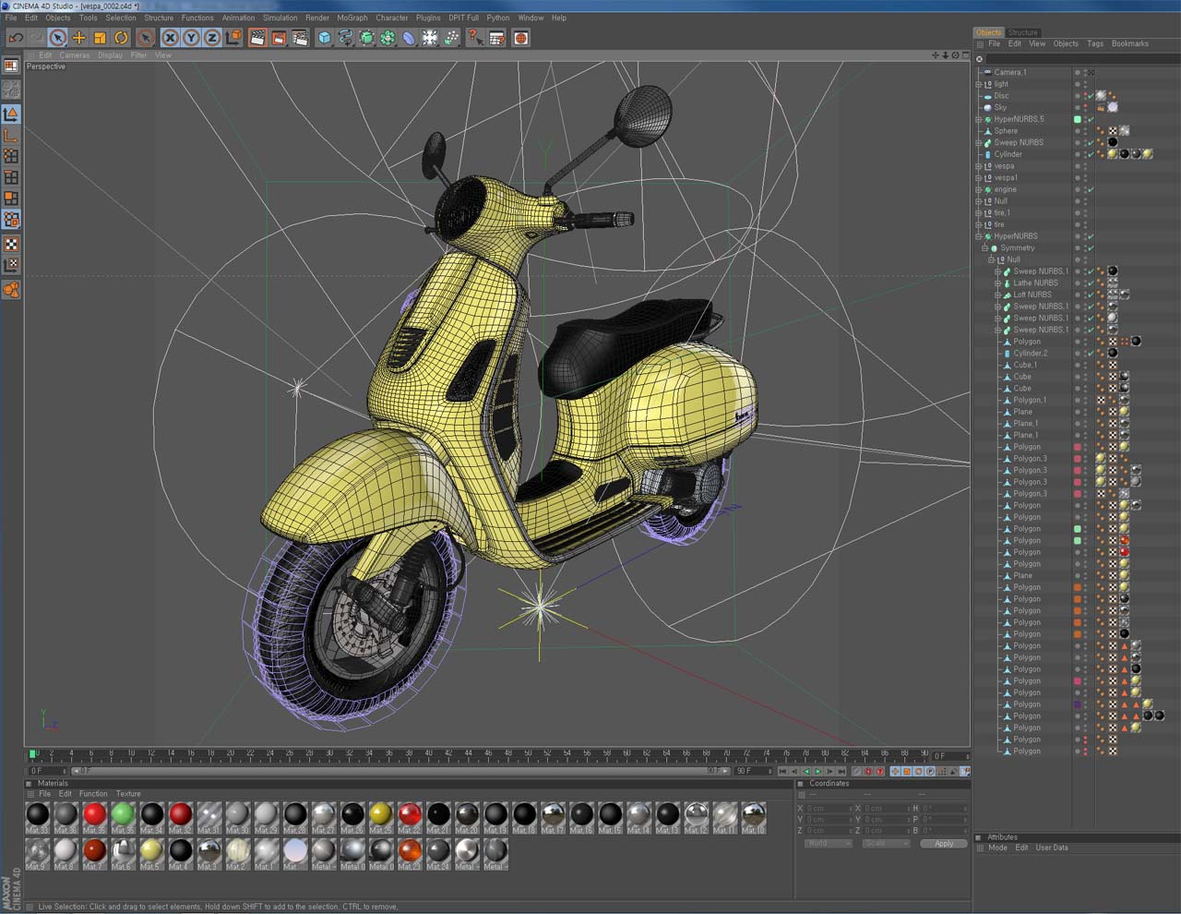Screen dimensions: 1181x914
Task: Toggle the X axis lock
Action: (x=170, y=38)
